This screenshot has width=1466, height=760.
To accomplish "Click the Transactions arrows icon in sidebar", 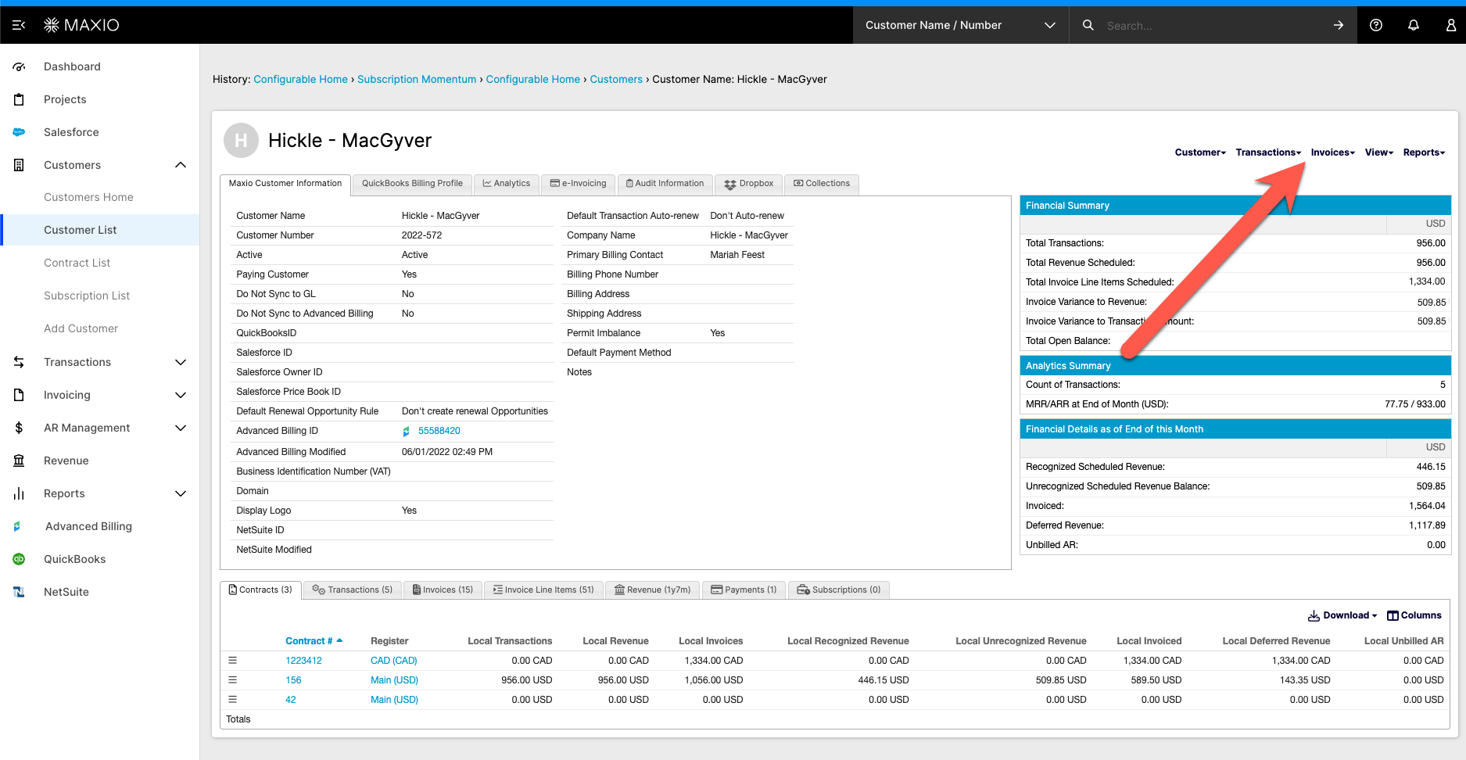I will pos(19,362).
